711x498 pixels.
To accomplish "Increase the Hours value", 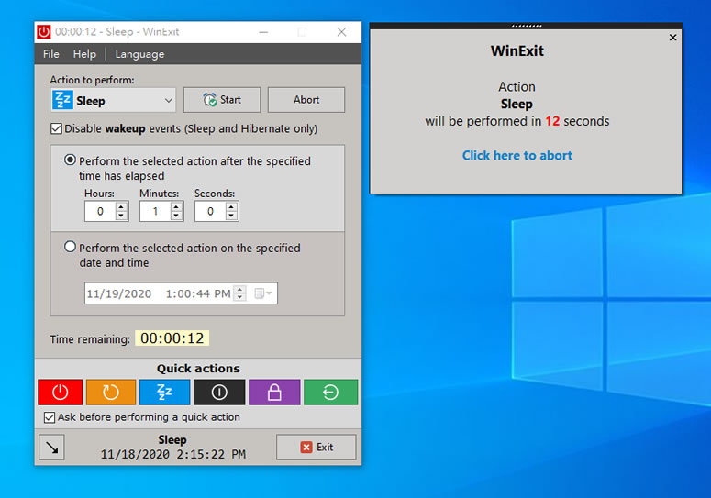I will tap(121, 206).
